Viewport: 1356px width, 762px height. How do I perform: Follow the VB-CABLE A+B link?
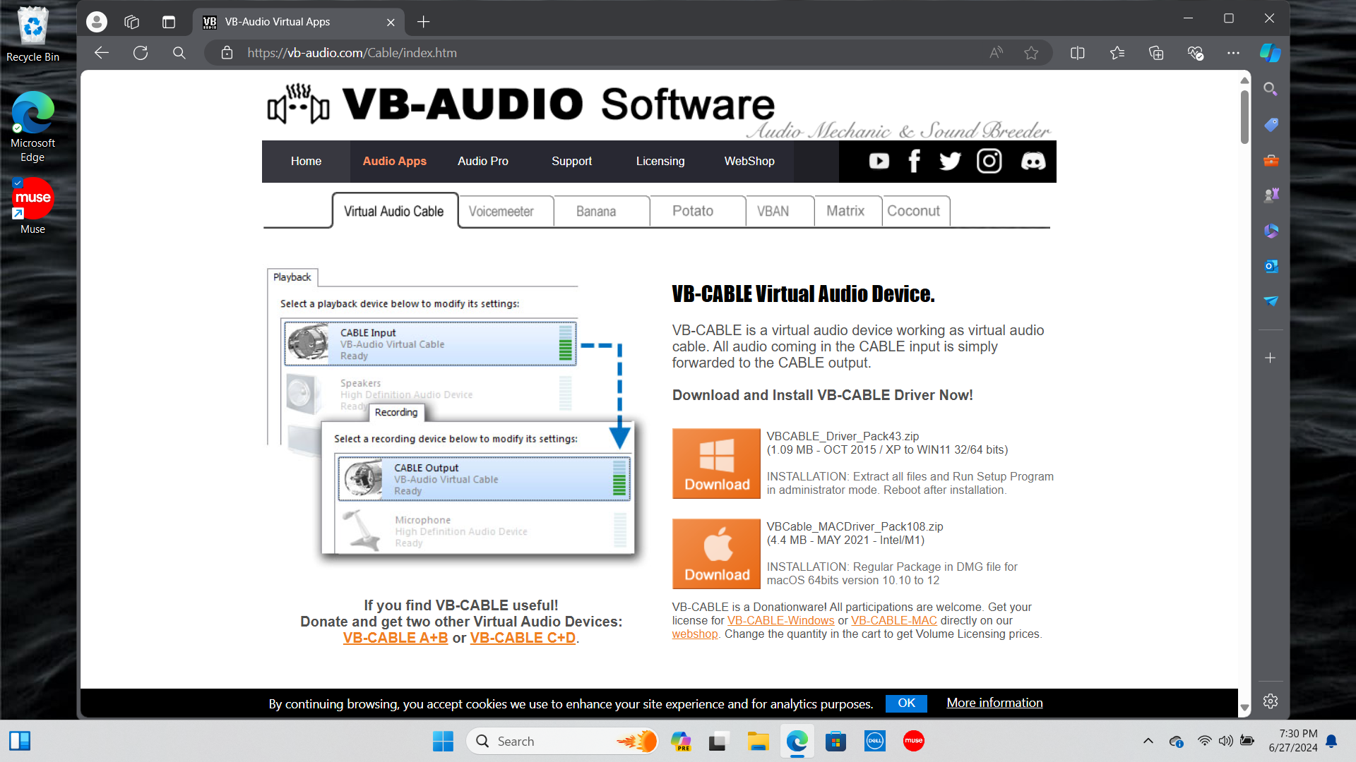click(395, 638)
